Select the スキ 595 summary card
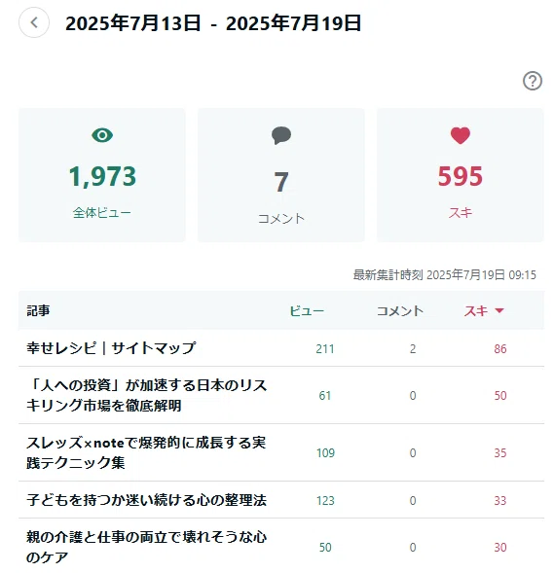 [x=461, y=175]
